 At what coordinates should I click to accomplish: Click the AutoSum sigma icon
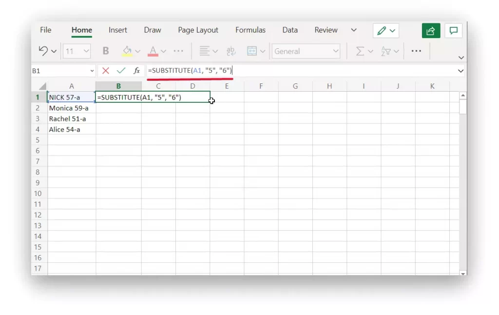point(360,51)
